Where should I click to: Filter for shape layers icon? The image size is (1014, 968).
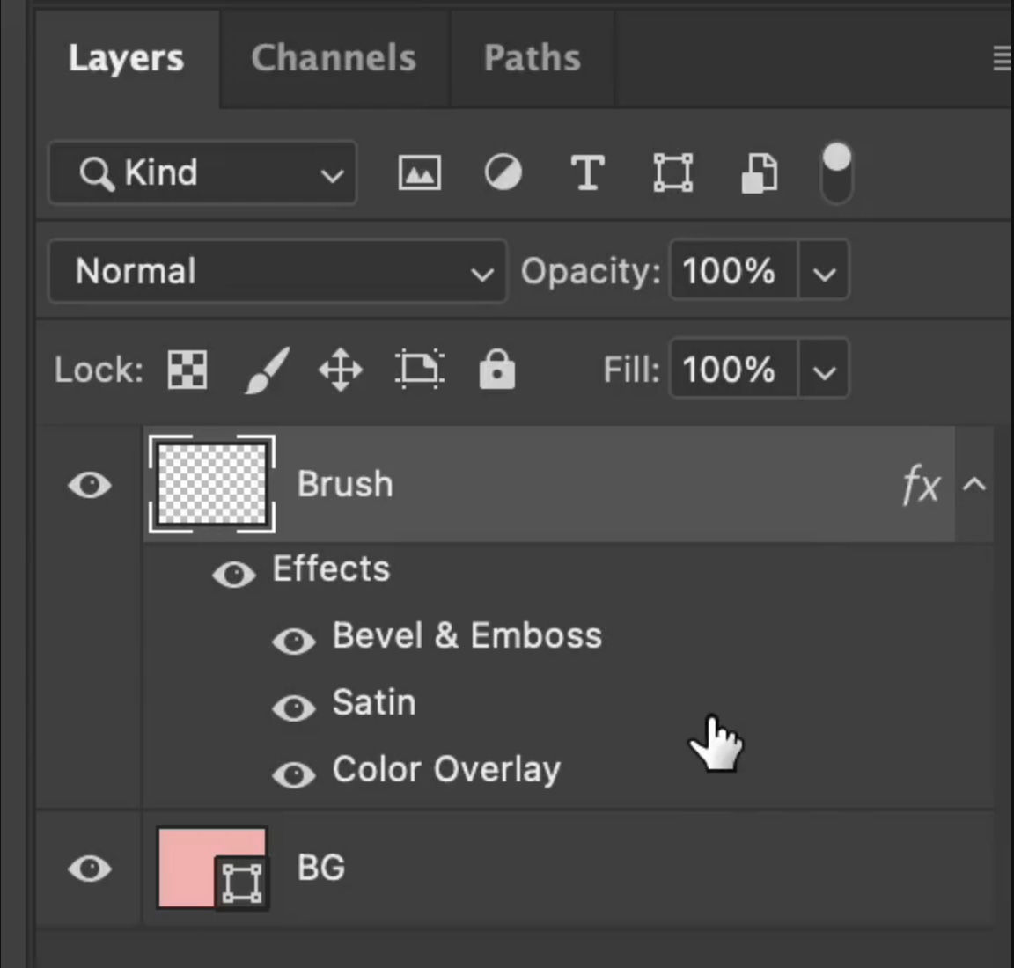(x=672, y=172)
